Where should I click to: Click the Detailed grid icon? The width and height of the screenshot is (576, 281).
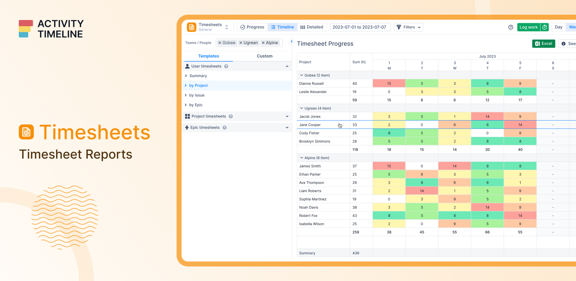click(x=303, y=27)
